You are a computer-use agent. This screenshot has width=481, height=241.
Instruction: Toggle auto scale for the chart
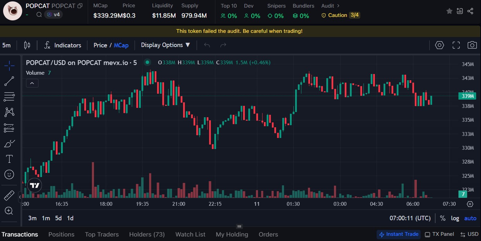[x=470, y=218]
